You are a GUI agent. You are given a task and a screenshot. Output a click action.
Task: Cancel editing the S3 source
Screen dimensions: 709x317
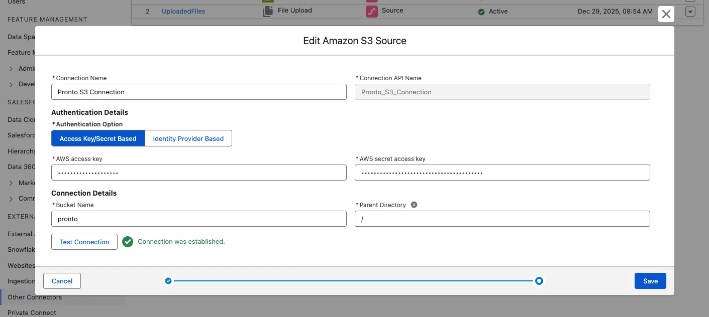(62, 281)
